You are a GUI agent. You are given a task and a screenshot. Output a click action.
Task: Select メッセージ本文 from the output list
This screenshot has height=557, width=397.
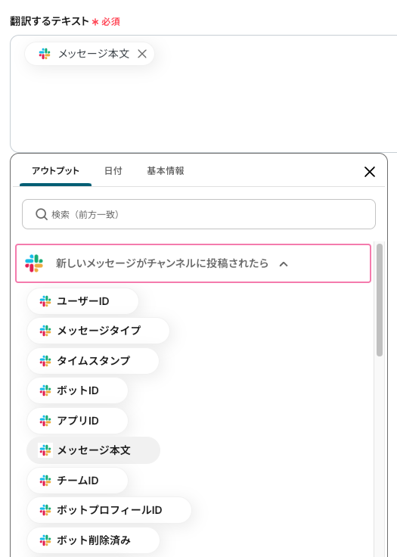[x=93, y=450]
